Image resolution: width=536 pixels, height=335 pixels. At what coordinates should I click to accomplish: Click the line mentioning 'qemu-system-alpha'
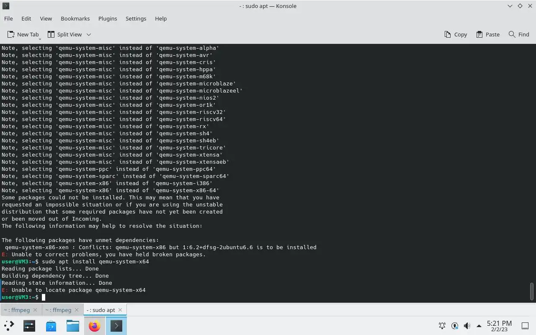[111, 48]
